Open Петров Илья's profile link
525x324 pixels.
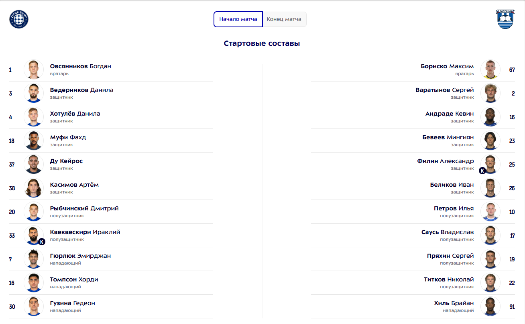[x=454, y=208]
